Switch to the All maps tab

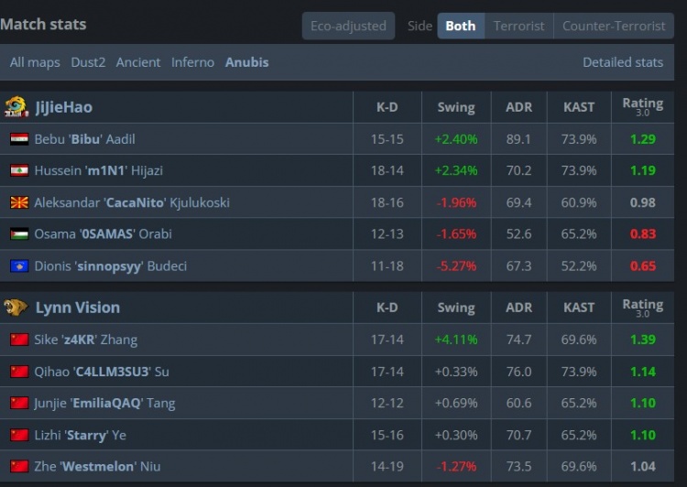35,62
